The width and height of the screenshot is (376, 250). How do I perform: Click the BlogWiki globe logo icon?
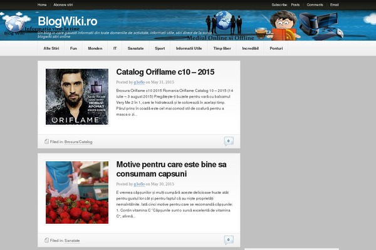click(15, 24)
